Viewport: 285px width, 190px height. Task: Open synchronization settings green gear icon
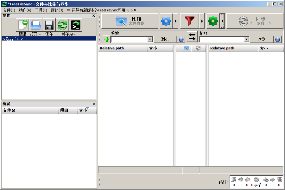click(213, 21)
